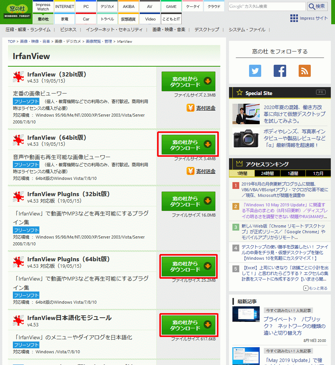
Task: Click the magnifier 検索 search button
Action: click(318, 6)
